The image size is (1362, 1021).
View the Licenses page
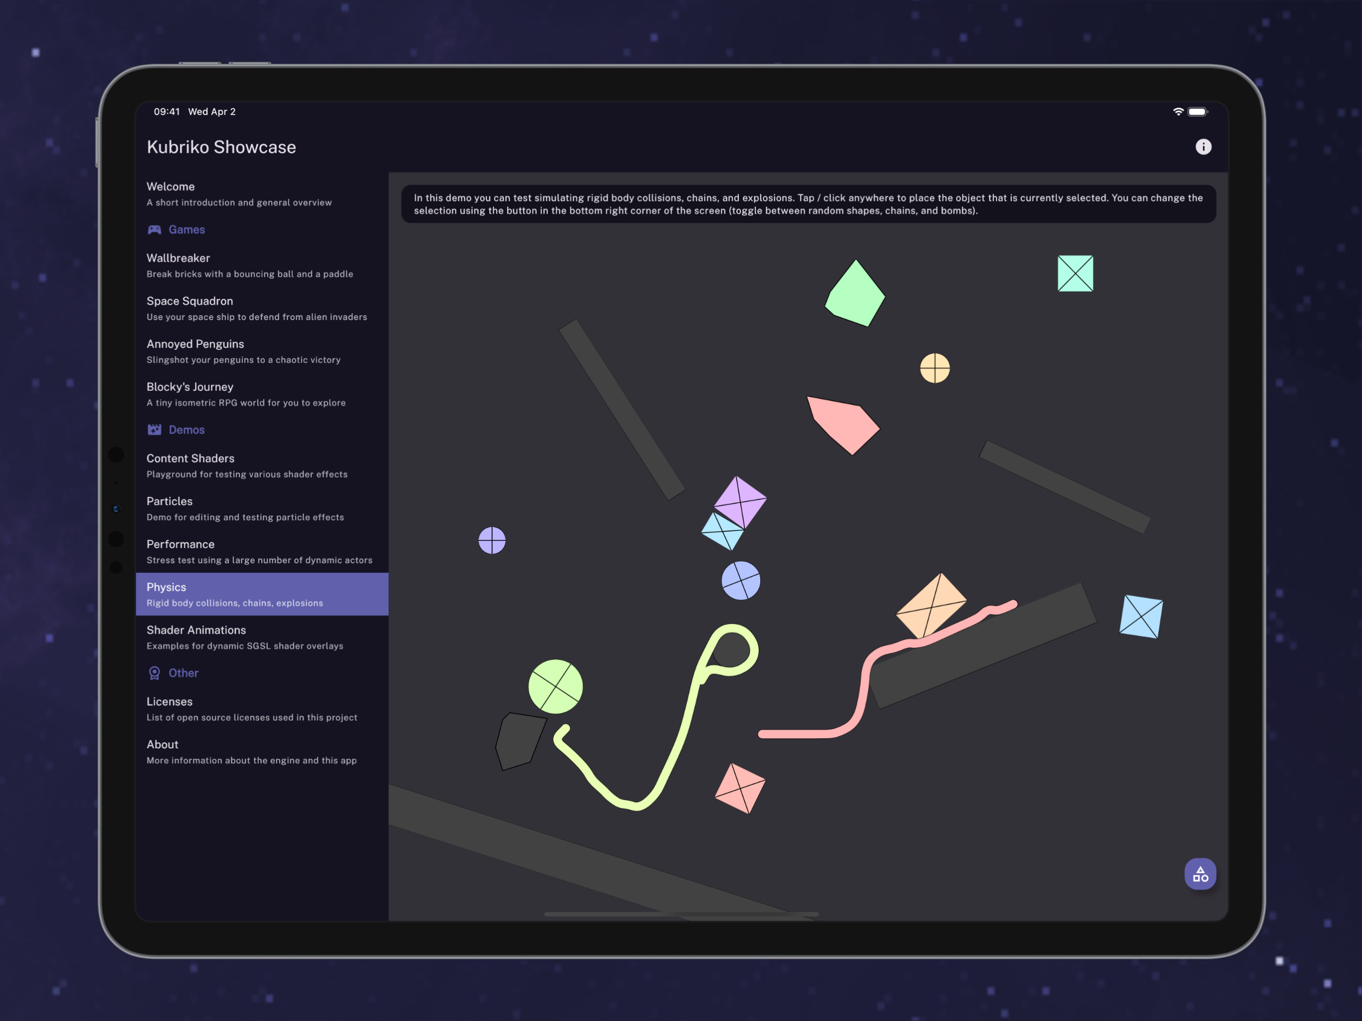(x=262, y=709)
